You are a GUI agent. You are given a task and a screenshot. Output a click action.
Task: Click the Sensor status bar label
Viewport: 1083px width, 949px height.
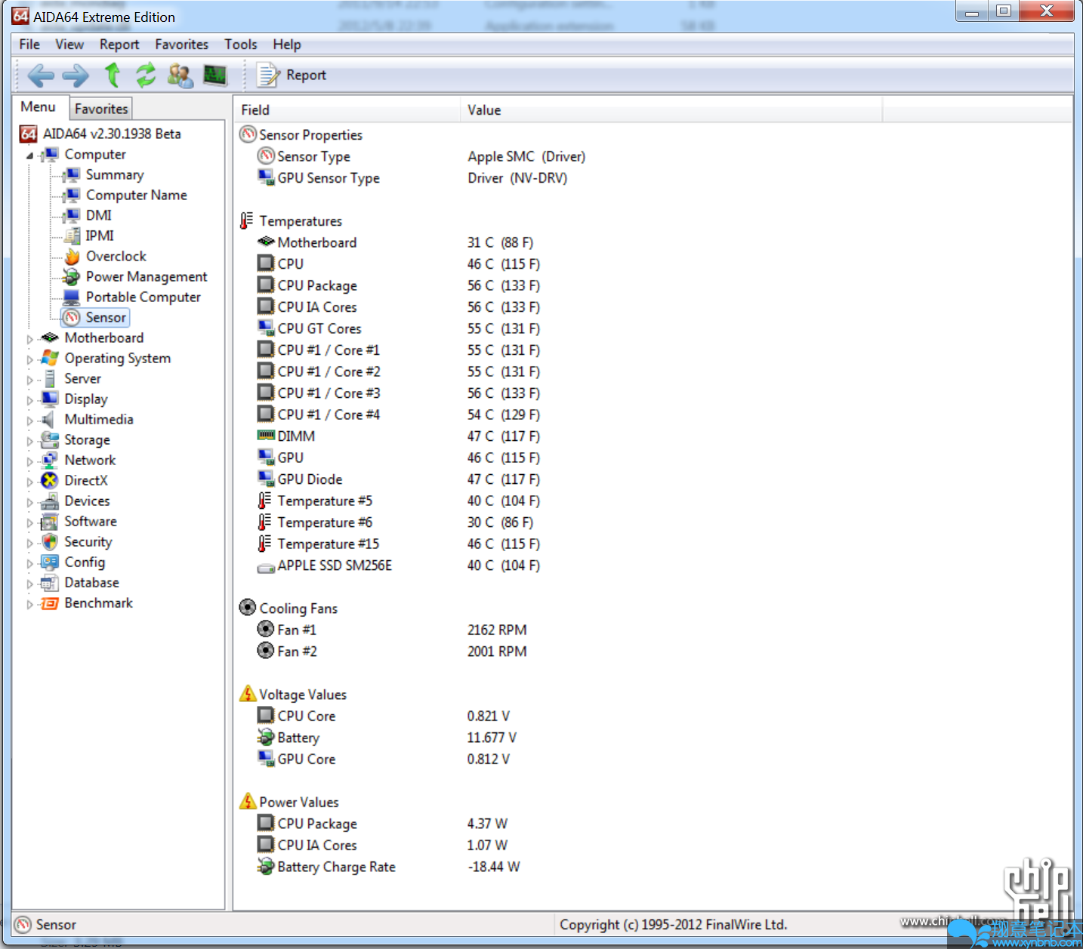click(x=56, y=925)
